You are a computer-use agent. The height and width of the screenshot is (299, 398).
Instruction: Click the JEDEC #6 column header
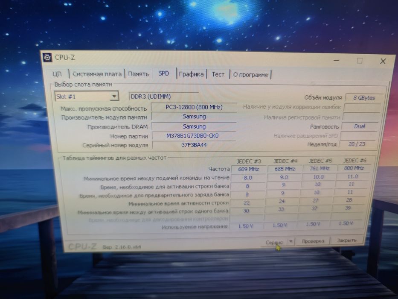click(354, 161)
